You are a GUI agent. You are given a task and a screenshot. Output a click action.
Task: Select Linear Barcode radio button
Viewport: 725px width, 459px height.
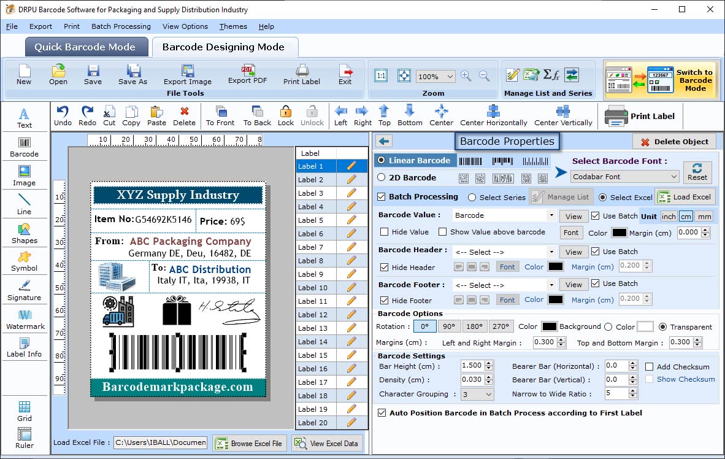pos(382,160)
